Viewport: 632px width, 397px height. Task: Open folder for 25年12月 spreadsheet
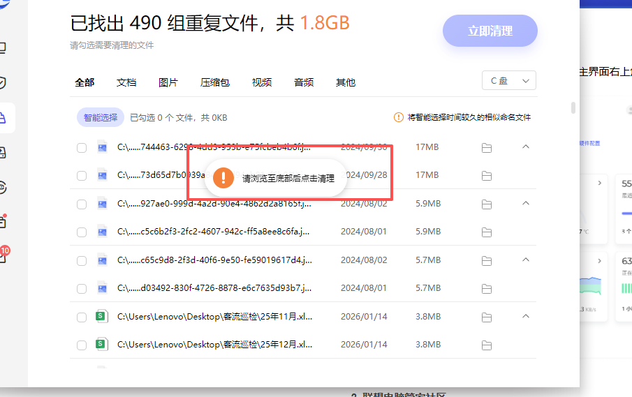pyautogui.click(x=487, y=345)
